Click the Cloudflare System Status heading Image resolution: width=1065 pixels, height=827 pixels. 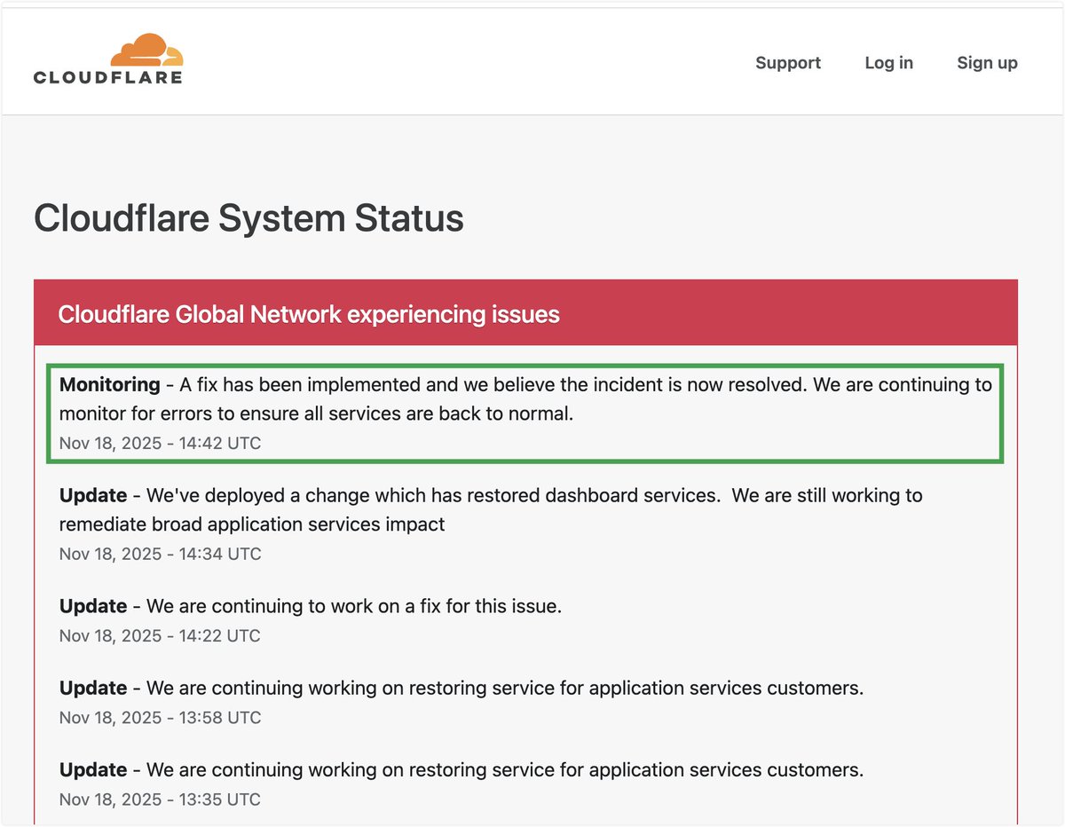coord(248,218)
